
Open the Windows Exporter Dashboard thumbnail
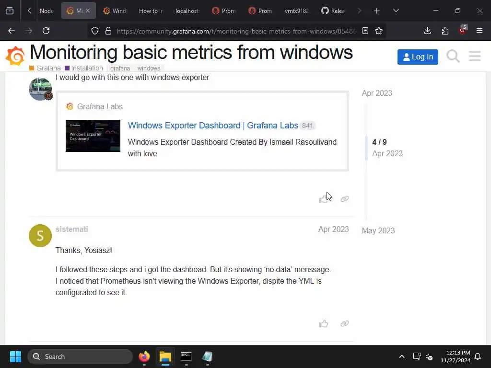[x=93, y=136]
